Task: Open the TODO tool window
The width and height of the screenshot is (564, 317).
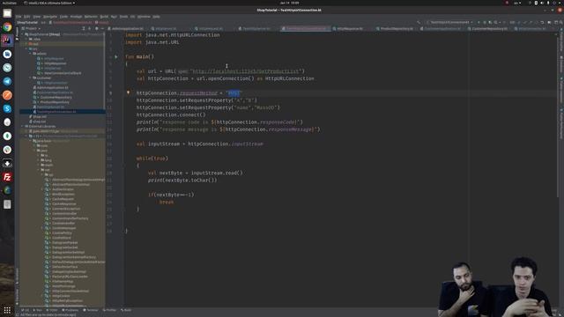Action: coord(52,310)
